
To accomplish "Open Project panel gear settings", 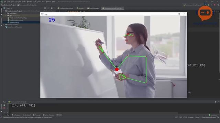I will click(x=52, y=8).
